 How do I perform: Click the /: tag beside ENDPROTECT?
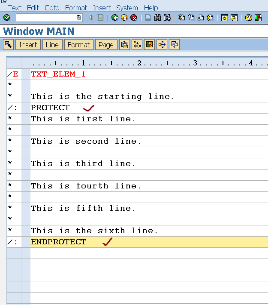12,242
